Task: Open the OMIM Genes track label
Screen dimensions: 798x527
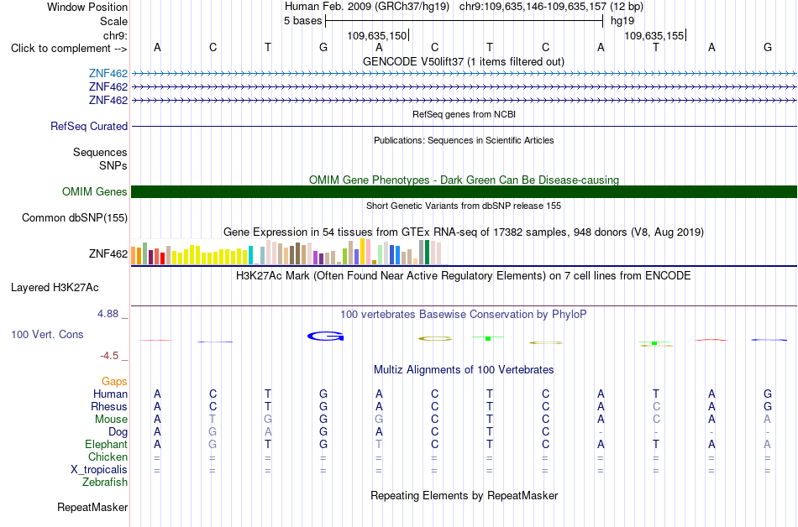Action: click(94, 191)
